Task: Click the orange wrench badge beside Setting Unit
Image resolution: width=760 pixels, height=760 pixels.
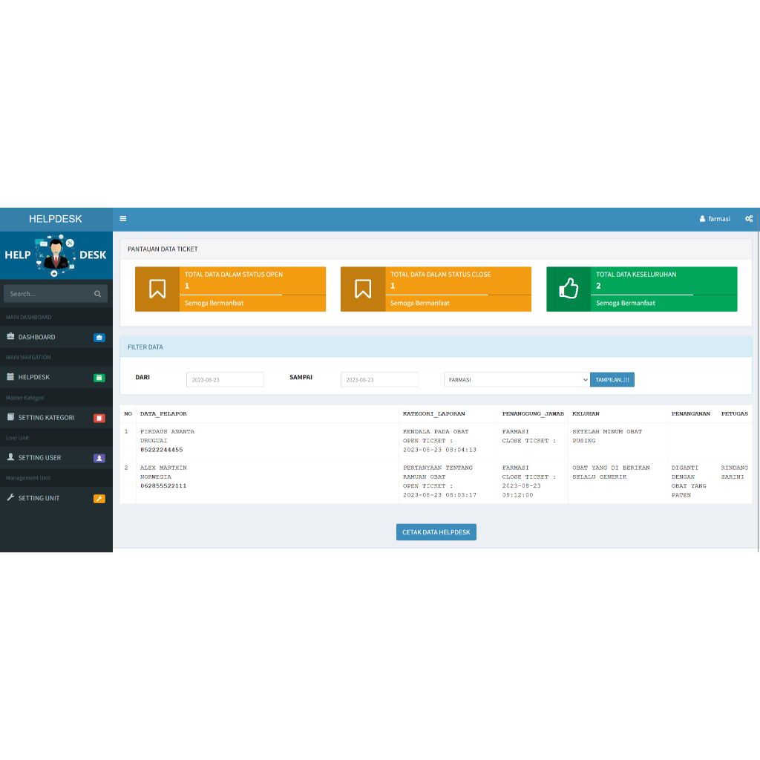Action: tap(100, 498)
